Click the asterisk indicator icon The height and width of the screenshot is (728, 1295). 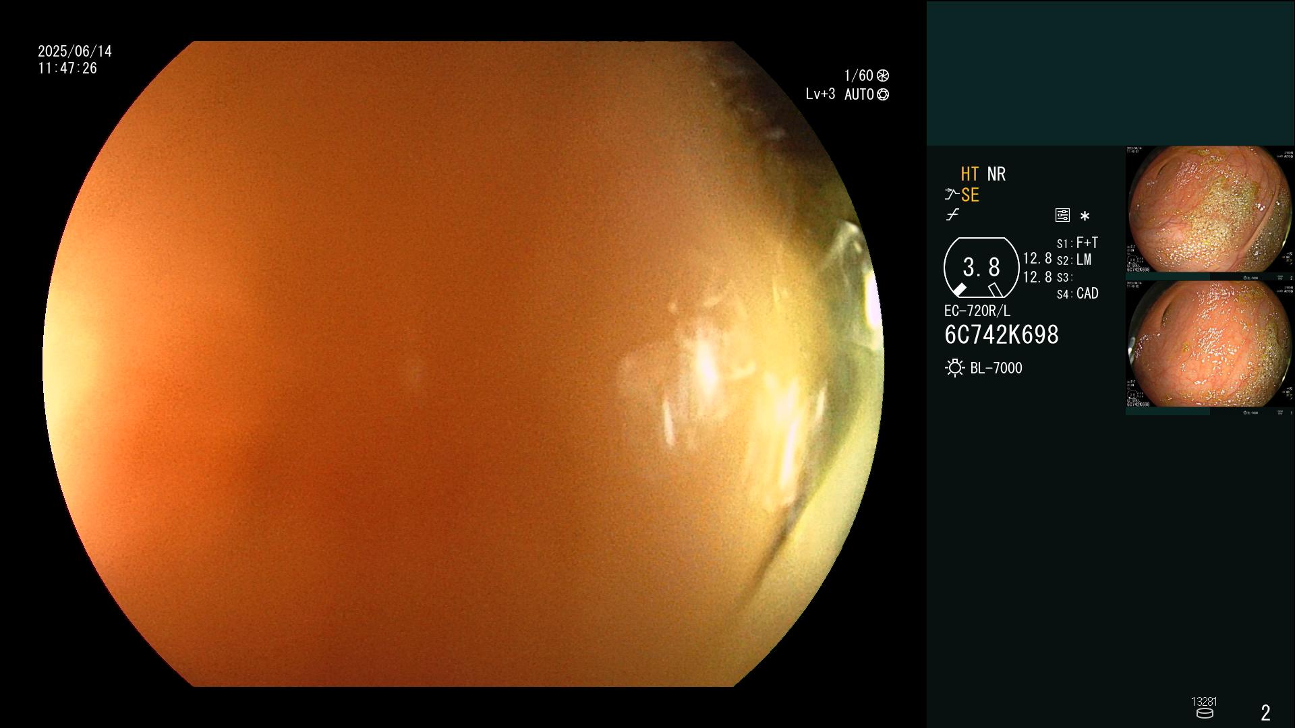tap(1085, 216)
